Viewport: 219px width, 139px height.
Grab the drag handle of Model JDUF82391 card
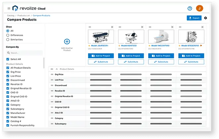click(x=90, y=27)
